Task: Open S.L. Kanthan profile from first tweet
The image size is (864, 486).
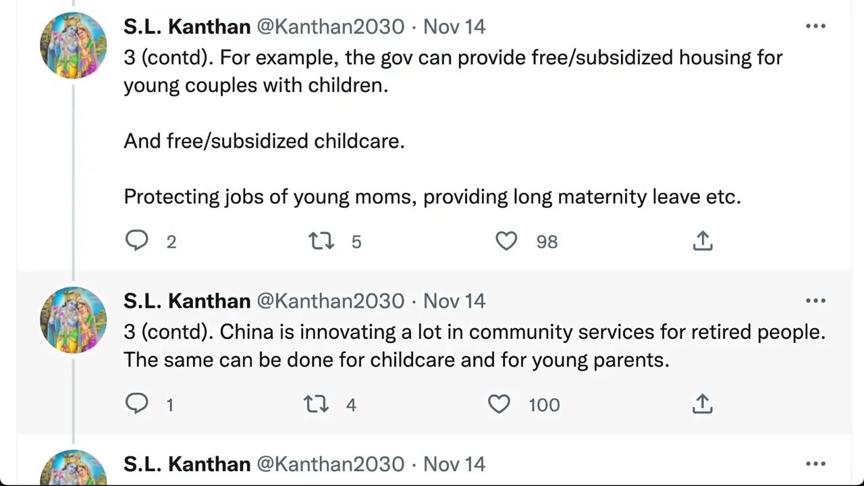Action: coord(187,26)
